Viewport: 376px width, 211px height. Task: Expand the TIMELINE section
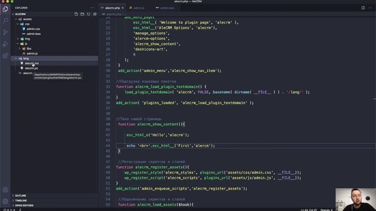(x=21, y=200)
